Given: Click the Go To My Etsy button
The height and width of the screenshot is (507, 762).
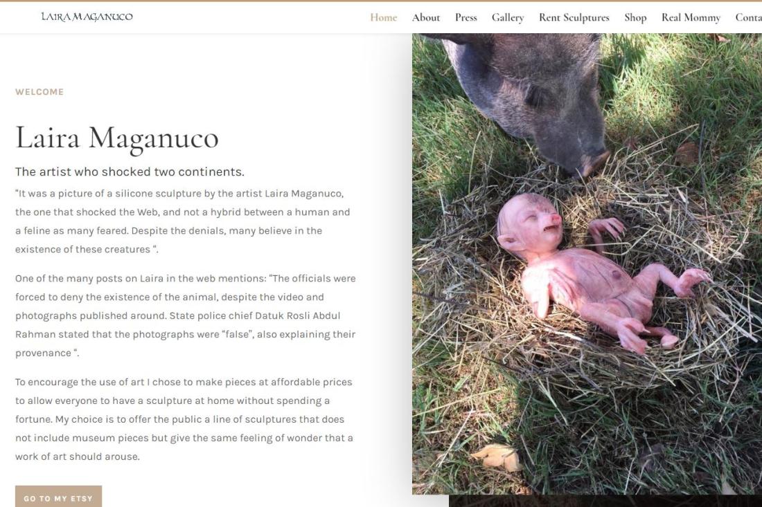Looking at the screenshot, I should click(x=58, y=497).
